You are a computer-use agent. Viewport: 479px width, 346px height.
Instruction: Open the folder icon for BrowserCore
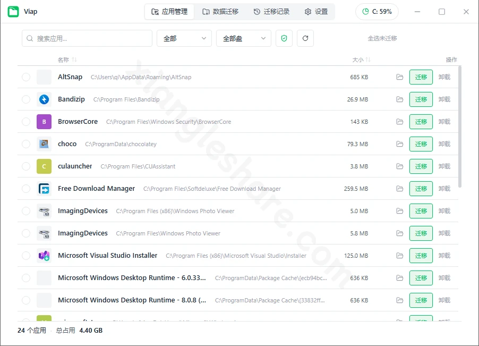coord(399,122)
